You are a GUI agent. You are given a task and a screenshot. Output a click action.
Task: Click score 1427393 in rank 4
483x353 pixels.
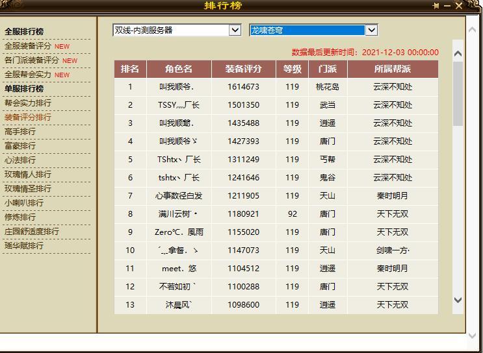pyautogui.click(x=243, y=141)
